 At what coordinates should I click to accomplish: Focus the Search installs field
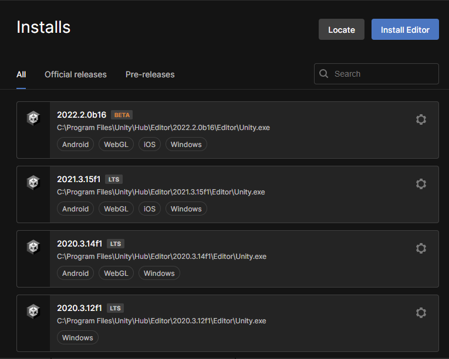(376, 74)
